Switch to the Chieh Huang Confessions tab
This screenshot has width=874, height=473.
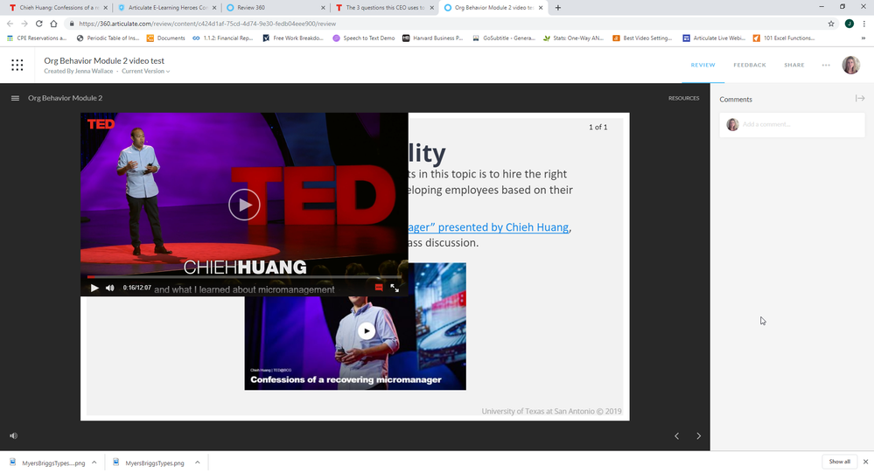coord(56,8)
